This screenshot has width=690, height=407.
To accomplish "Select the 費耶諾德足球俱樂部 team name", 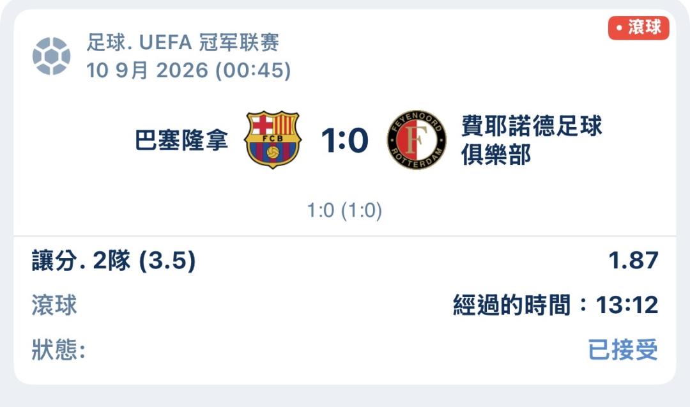I will click(531, 140).
